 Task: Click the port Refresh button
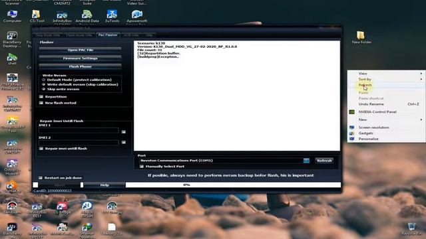pos(324,161)
